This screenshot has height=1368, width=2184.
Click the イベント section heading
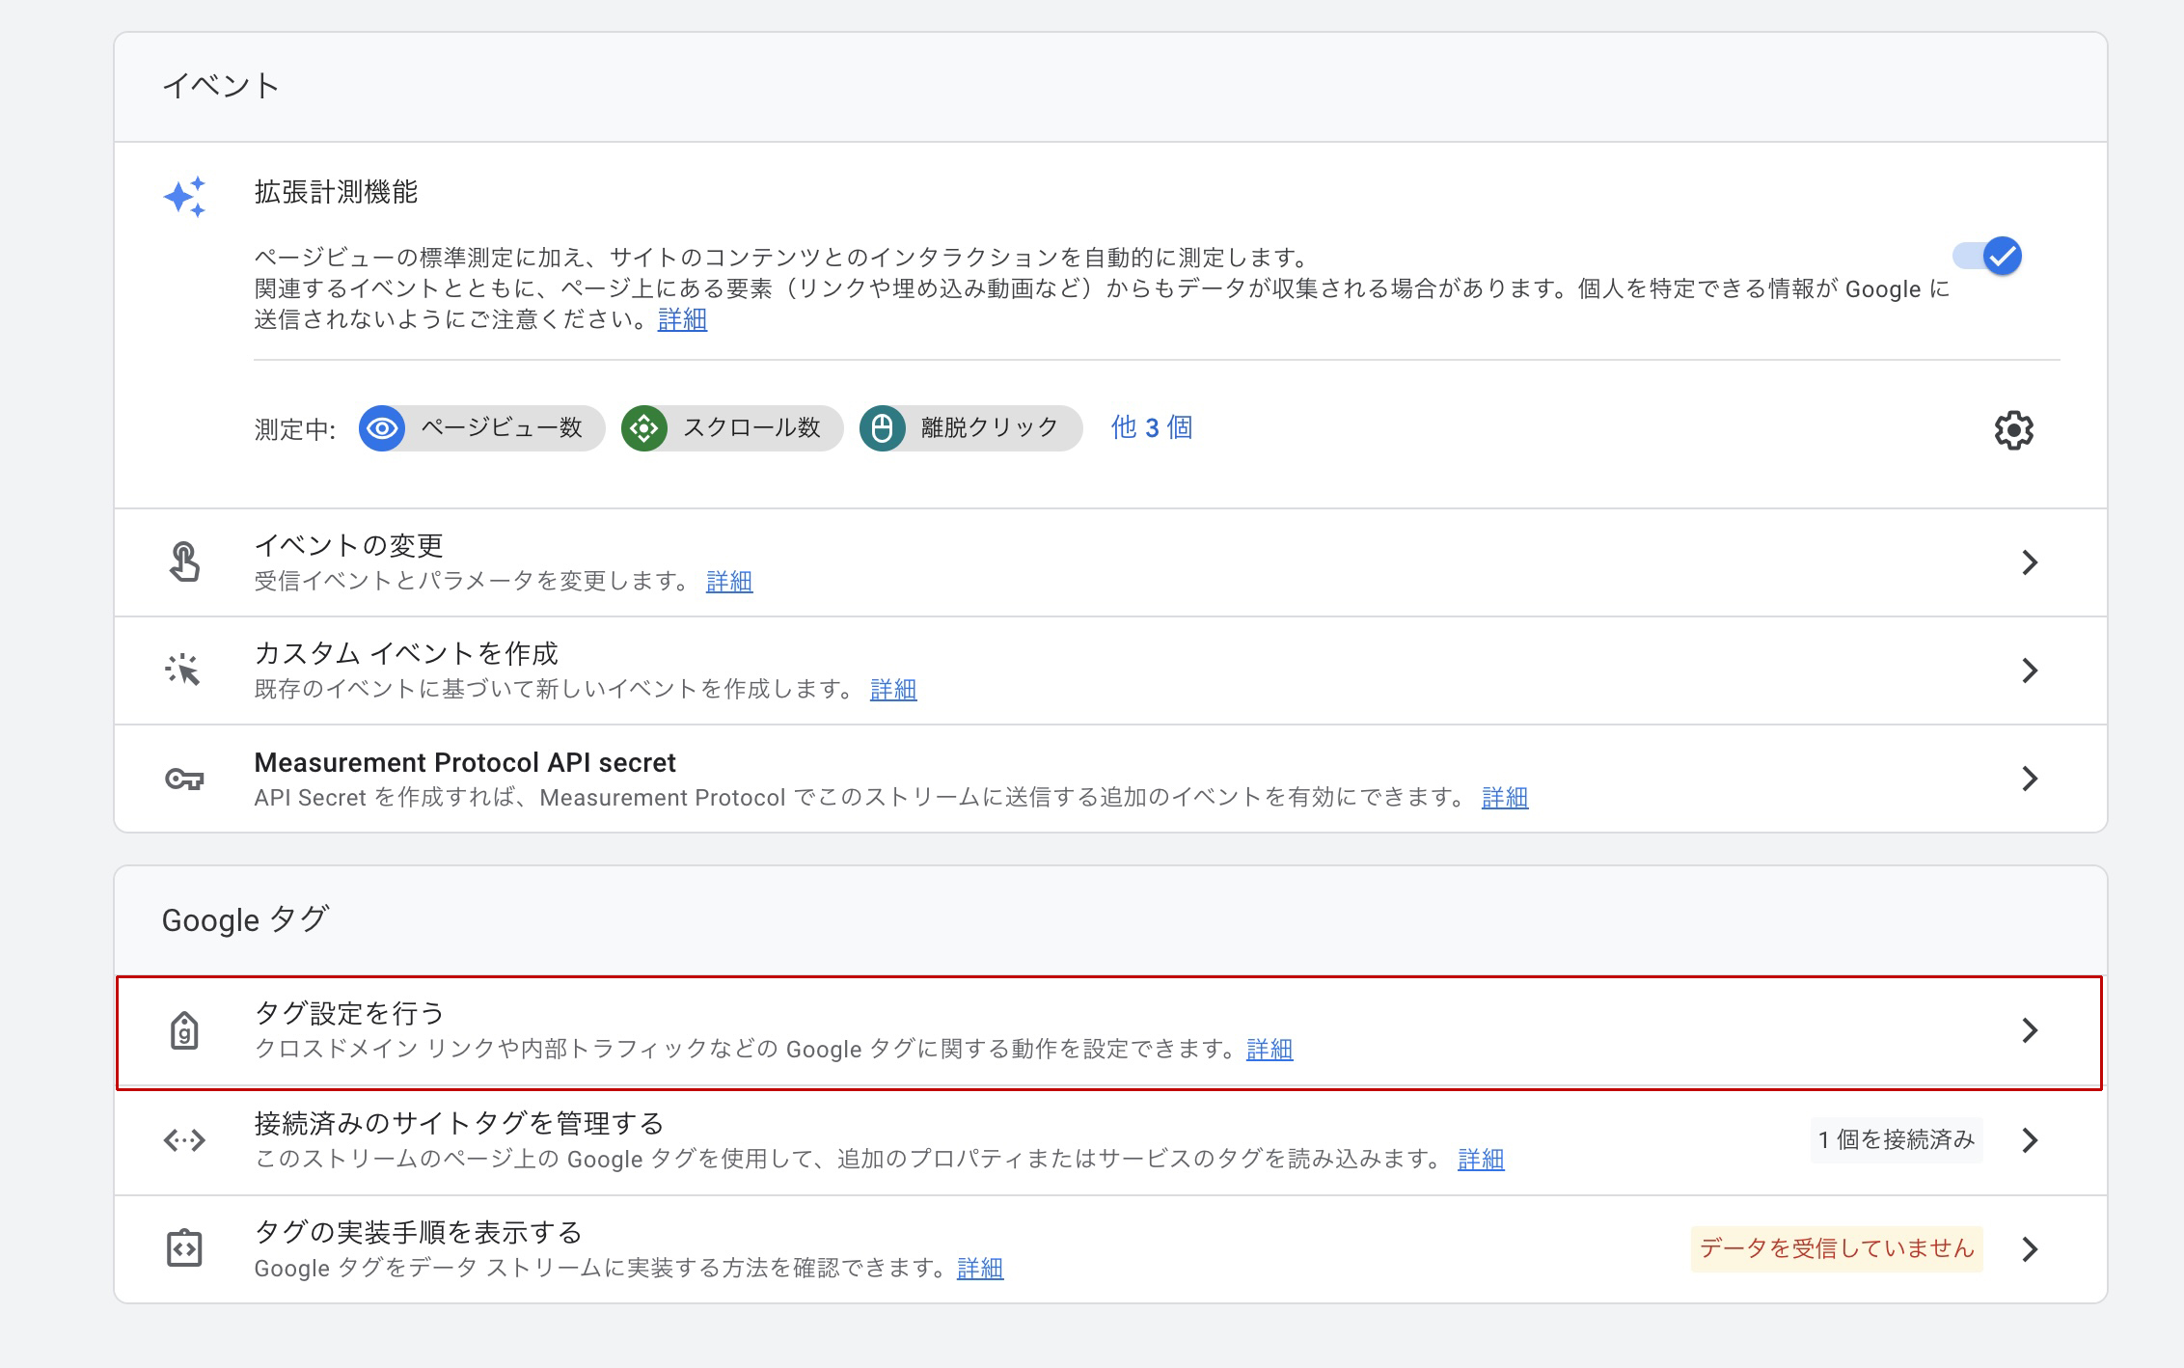point(221,86)
